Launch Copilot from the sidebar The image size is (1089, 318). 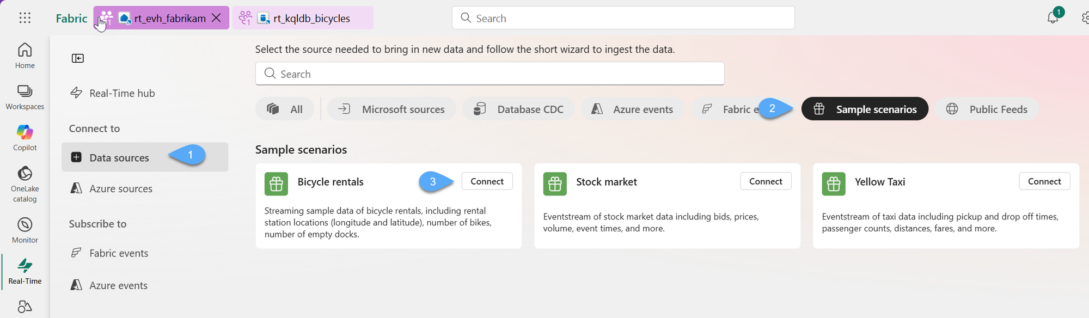coord(25,138)
